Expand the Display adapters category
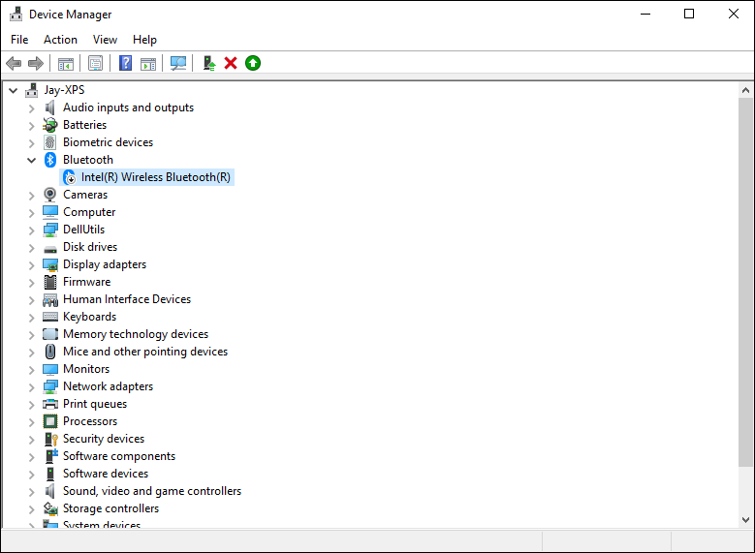This screenshot has width=755, height=553. pyautogui.click(x=31, y=264)
